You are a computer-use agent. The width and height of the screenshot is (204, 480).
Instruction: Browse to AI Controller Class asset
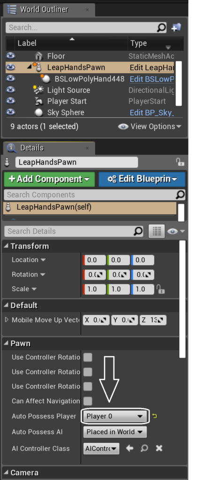[144, 449]
